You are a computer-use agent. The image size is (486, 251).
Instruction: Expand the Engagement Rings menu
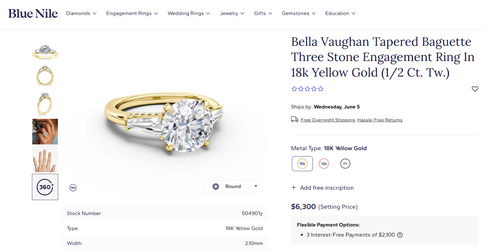click(132, 13)
